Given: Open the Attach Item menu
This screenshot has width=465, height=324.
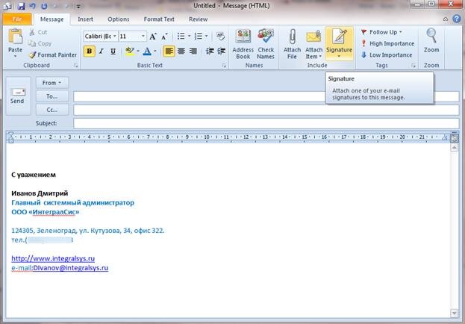Looking at the screenshot, I should (313, 44).
